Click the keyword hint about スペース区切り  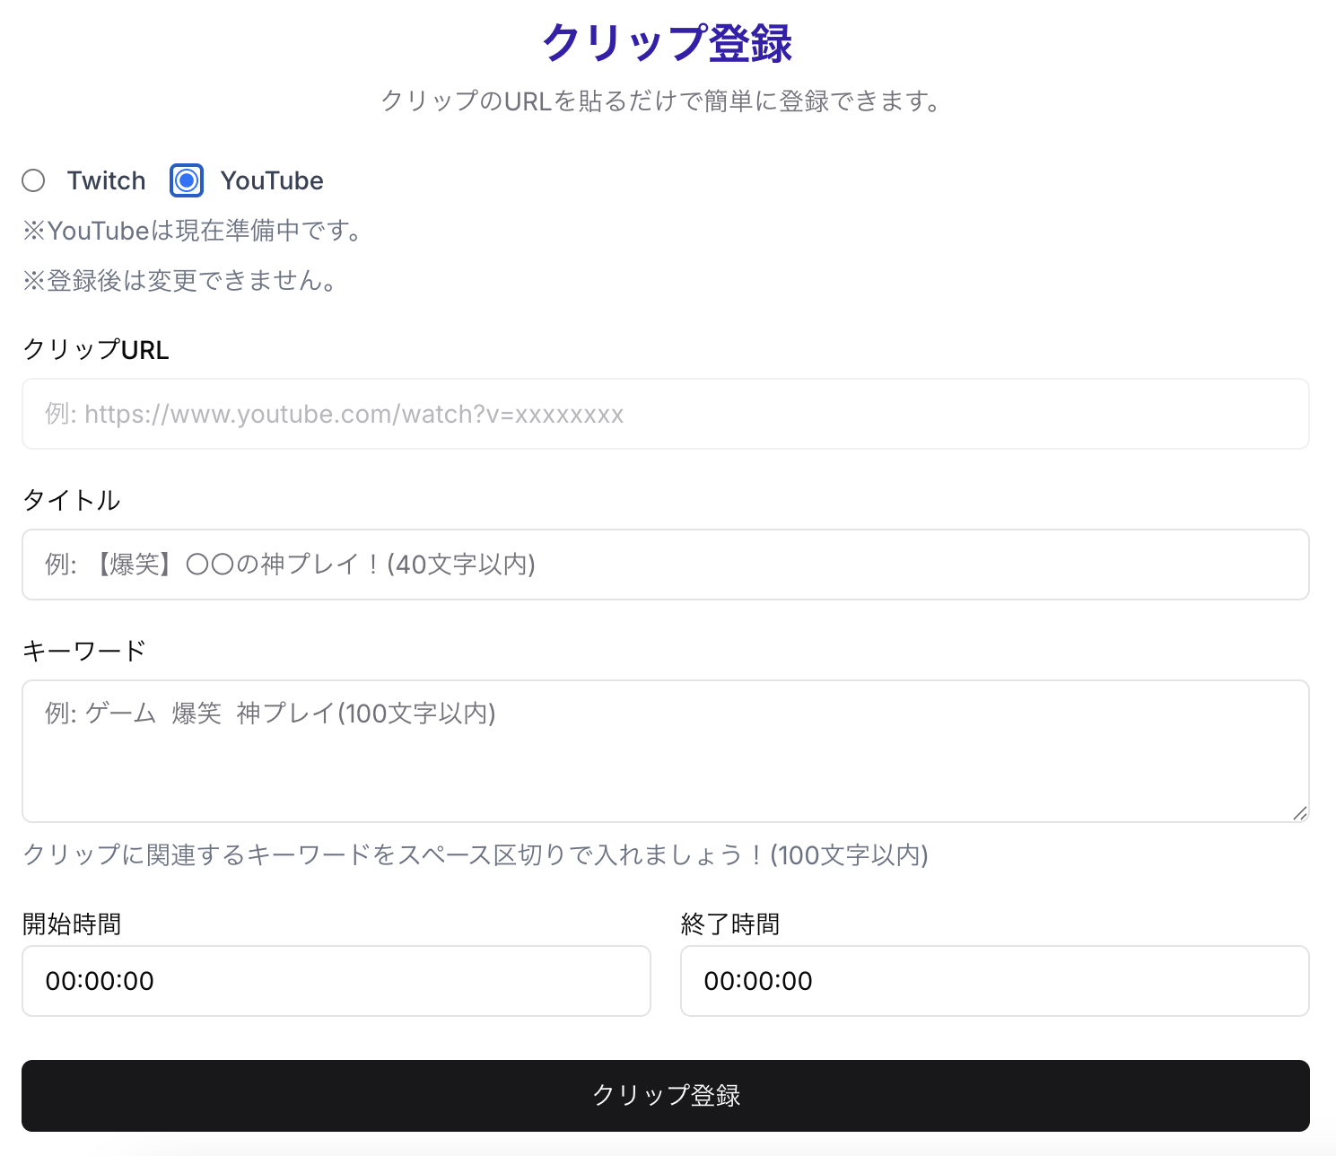pos(476,854)
